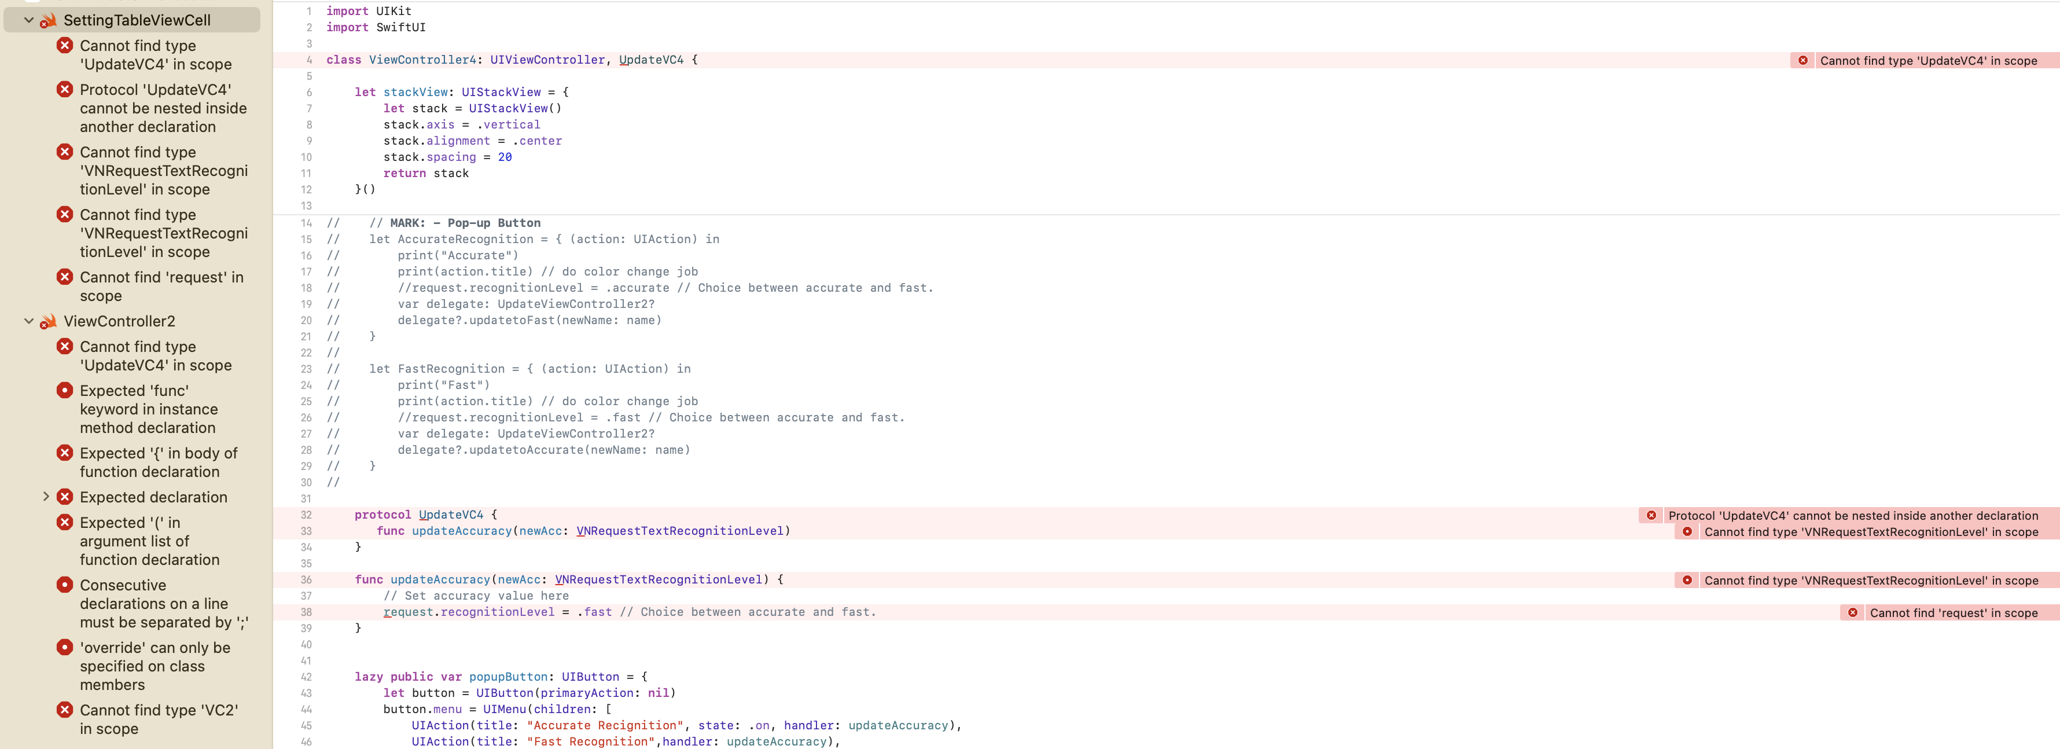
Task: Click the error icon on line 36 annotation
Action: click(x=1687, y=581)
